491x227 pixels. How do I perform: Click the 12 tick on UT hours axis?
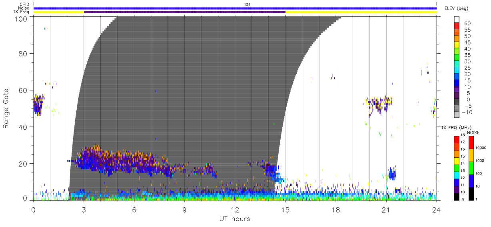235,209
